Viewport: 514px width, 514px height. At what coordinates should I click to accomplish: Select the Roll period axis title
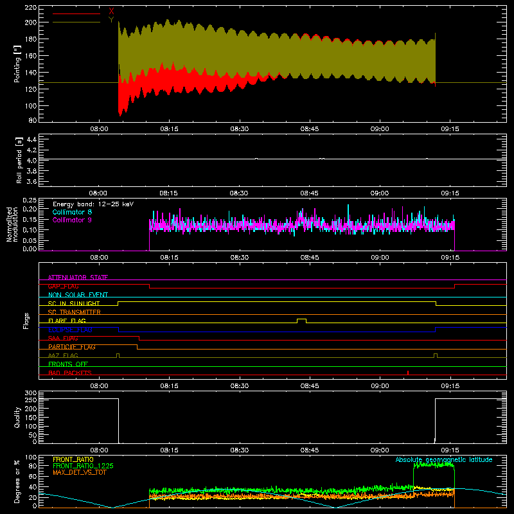coord(19,160)
